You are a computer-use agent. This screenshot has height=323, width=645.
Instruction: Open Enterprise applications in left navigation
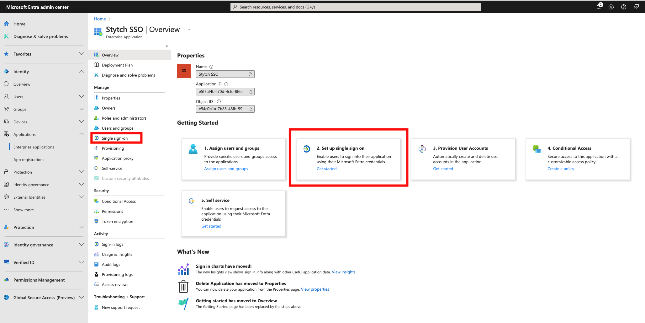pos(34,147)
